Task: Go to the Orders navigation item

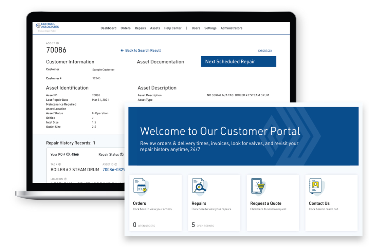Action: (126, 28)
